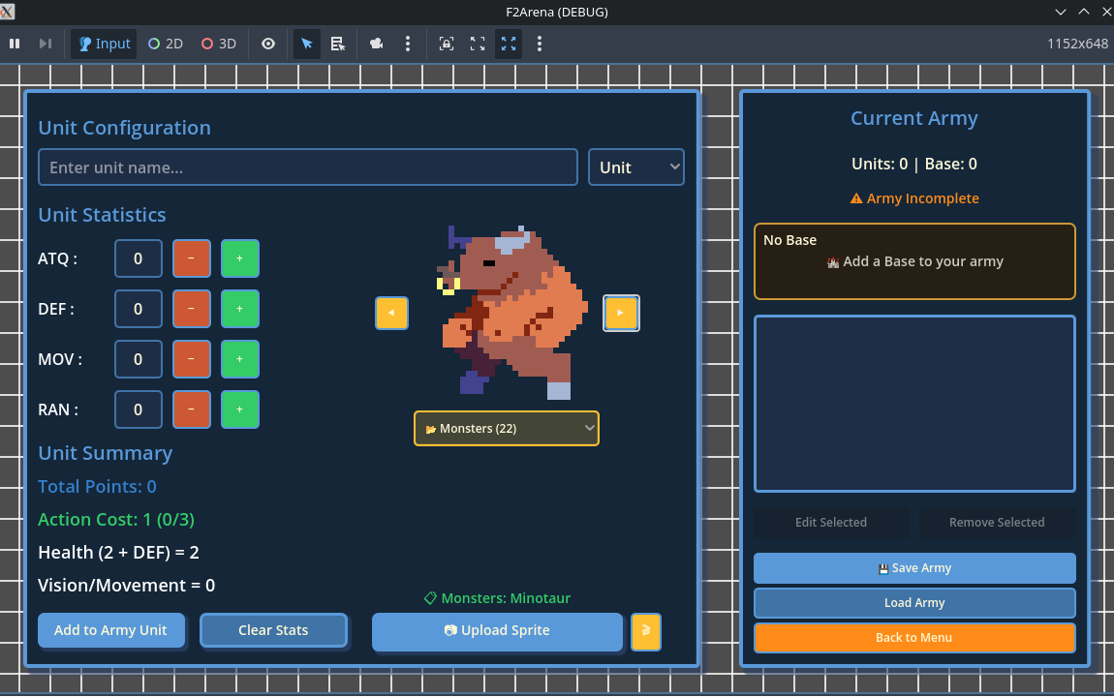Image resolution: width=1114 pixels, height=697 pixels.
Task: Open the camera options three-dot menu
Action: tap(408, 44)
